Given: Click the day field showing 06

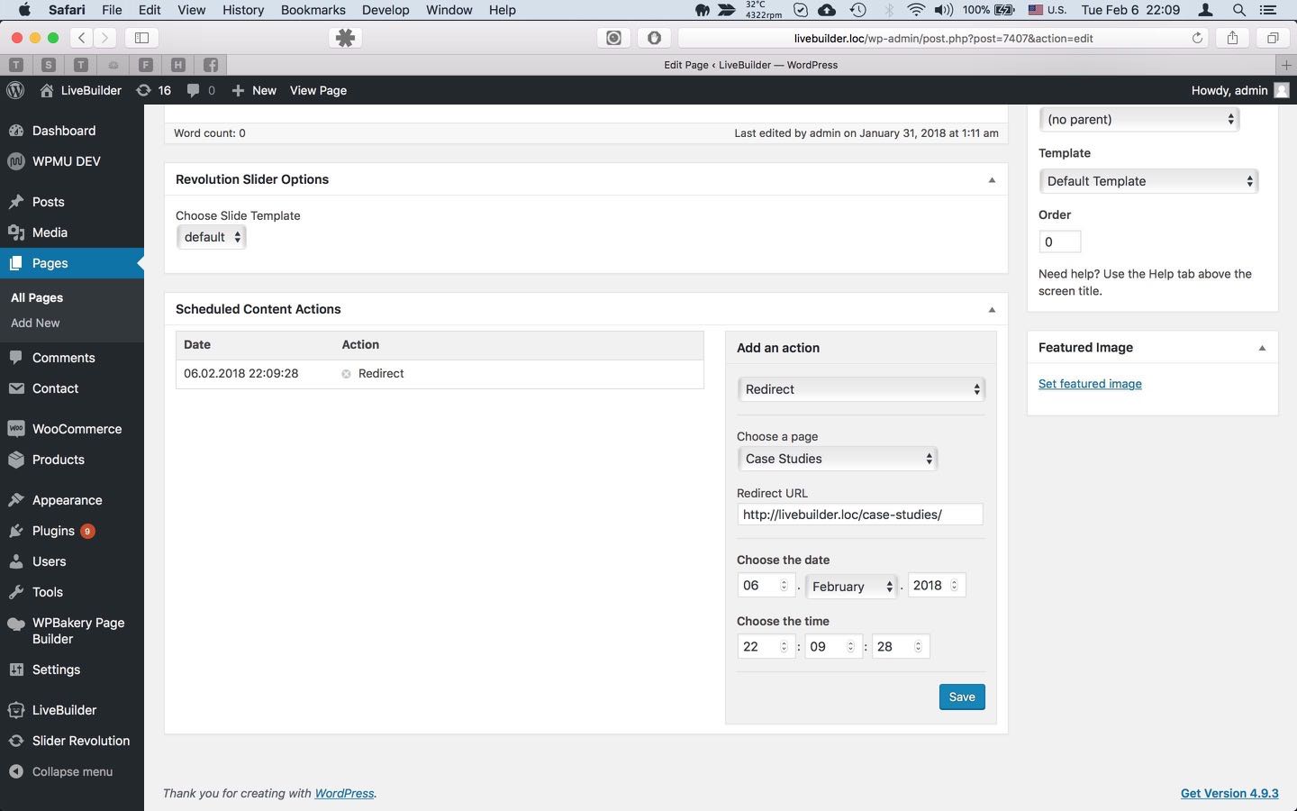Looking at the screenshot, I should tap(766, 586).
